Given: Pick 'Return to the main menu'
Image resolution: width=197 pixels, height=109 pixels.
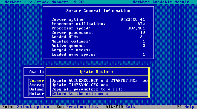Looking at the screenshot, I should click(x=100, y=94).
